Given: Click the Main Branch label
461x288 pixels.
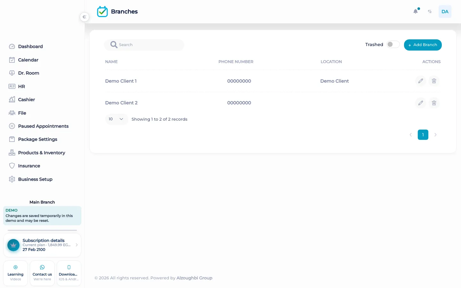Looking at the screenshot, I should 42,202.
